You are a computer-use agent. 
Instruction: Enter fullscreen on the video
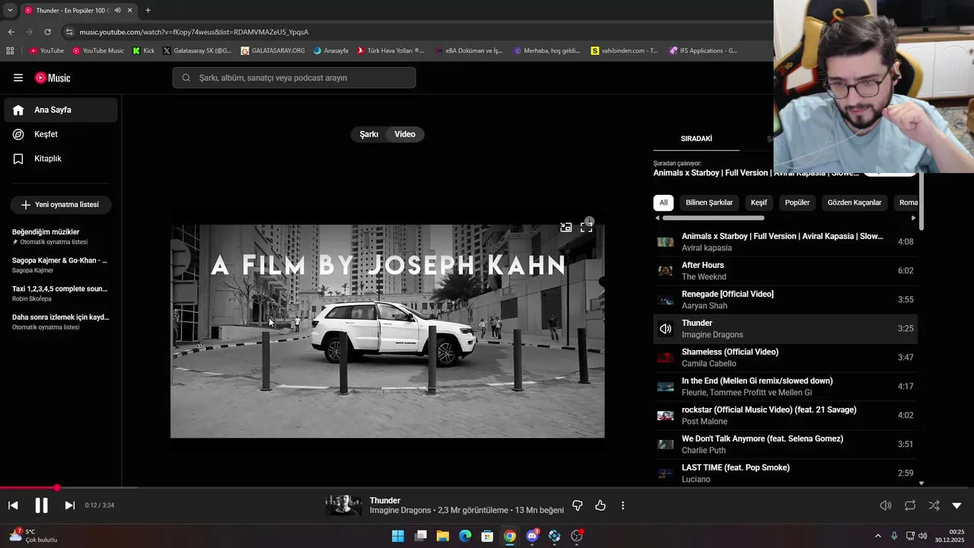[x=586, y=227]
